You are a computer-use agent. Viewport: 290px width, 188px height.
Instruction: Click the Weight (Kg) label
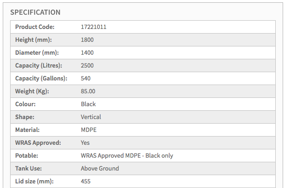[32, 91]
